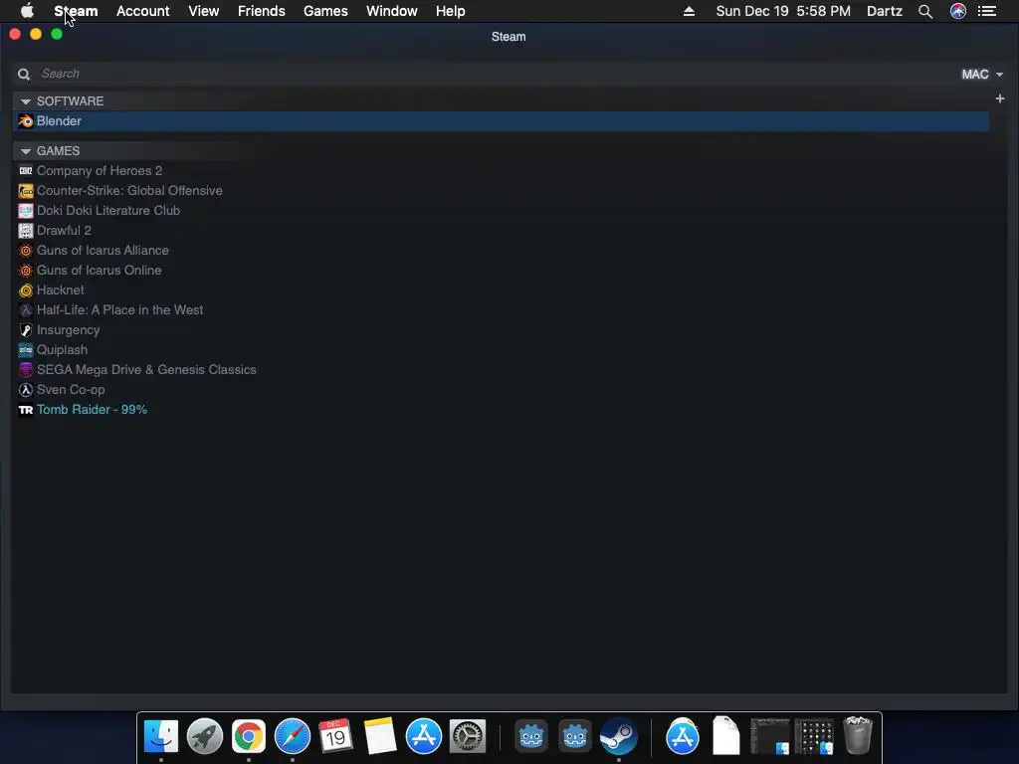This screenshot has width=1019, height=764.
Task: Open the Calendar icon showing 19
Action: [335, 736]
